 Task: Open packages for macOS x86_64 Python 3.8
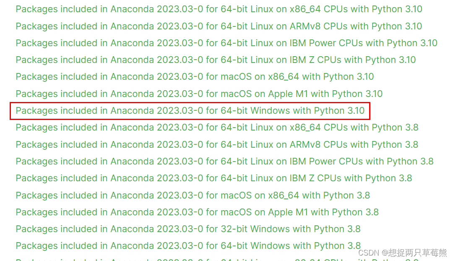click(x=192, y=195)
